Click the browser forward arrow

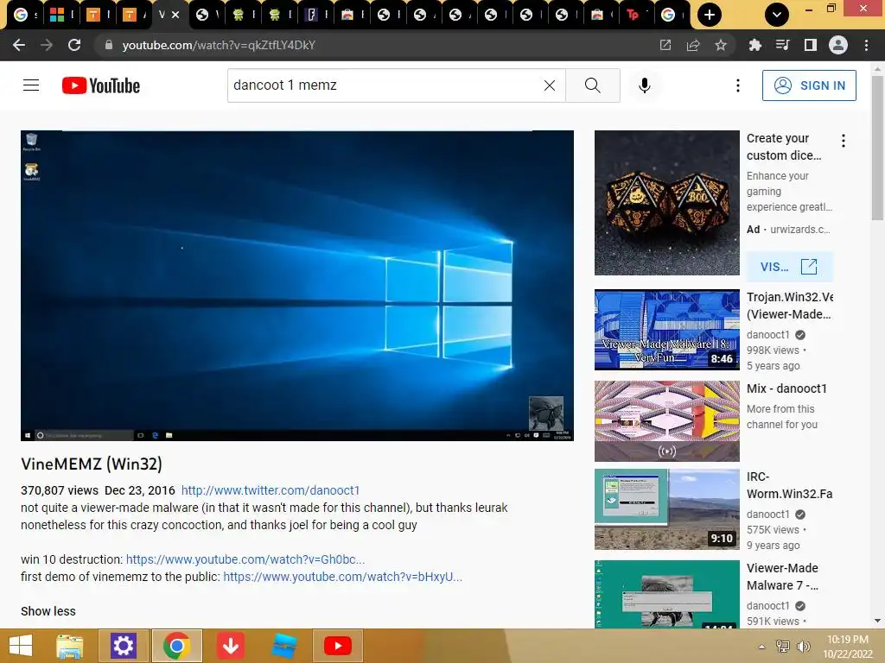[x=47, y=45]
